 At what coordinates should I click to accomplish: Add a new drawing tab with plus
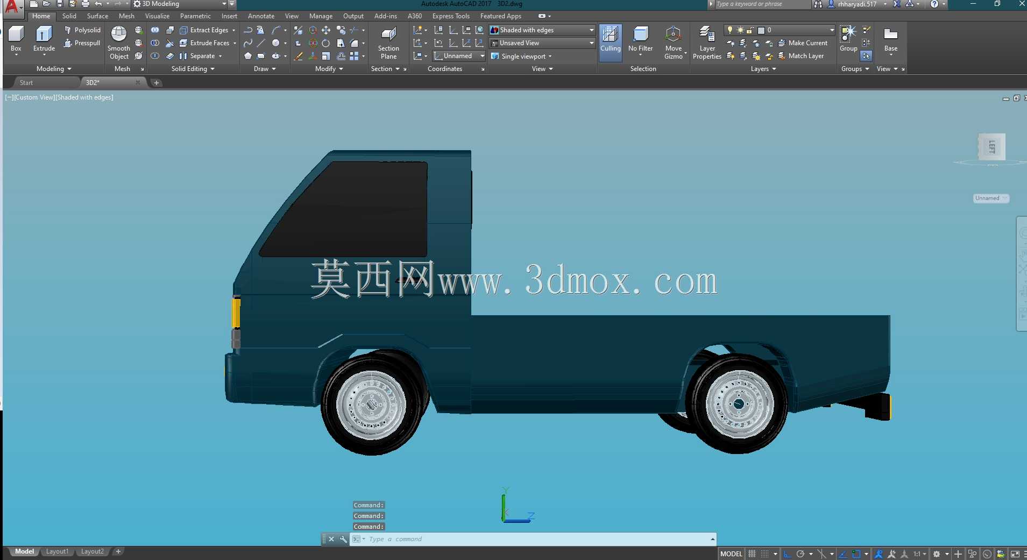[x=156, y=83]
